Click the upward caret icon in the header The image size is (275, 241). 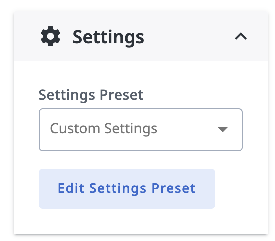(241, 36)
